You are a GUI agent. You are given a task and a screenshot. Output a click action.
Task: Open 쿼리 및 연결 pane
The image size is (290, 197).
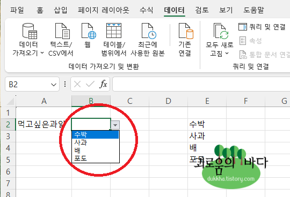262,27
